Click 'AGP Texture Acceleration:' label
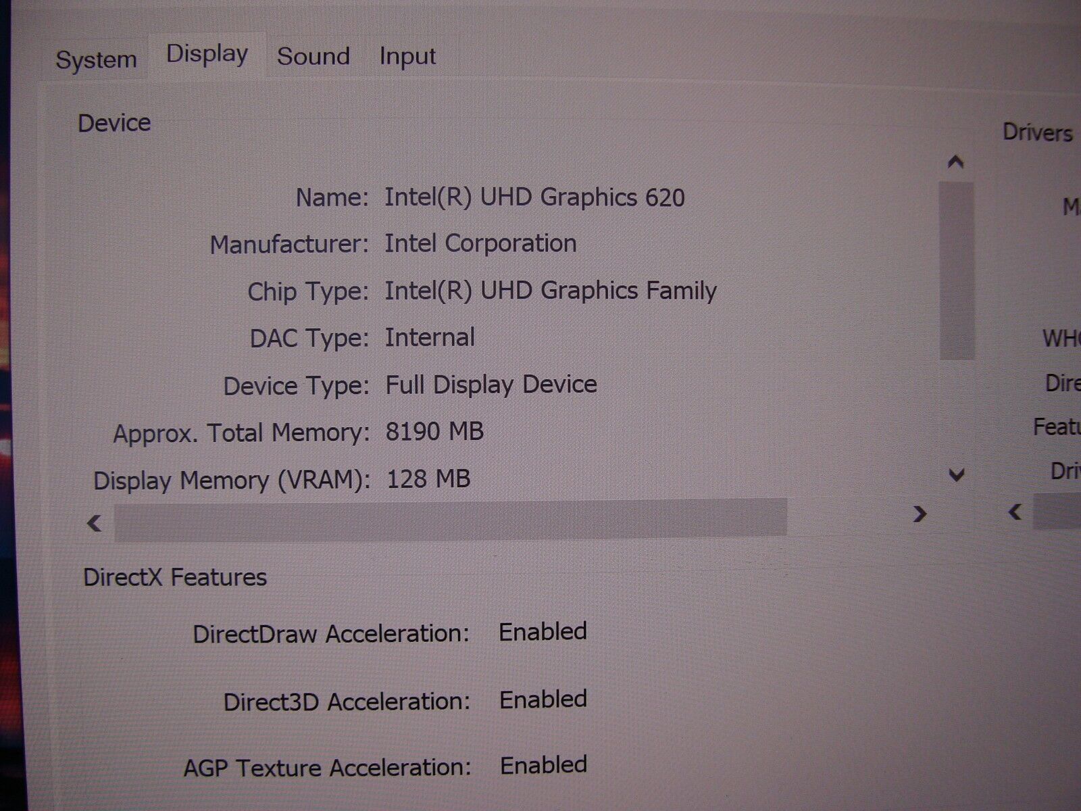This screenshot has width=1081, height=811. (327, 768)
